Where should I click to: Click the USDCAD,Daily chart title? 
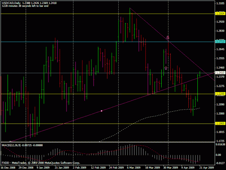(x=11, y=3)
